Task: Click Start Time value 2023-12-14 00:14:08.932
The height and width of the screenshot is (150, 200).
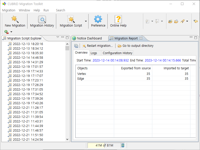Action: point(111,60)
